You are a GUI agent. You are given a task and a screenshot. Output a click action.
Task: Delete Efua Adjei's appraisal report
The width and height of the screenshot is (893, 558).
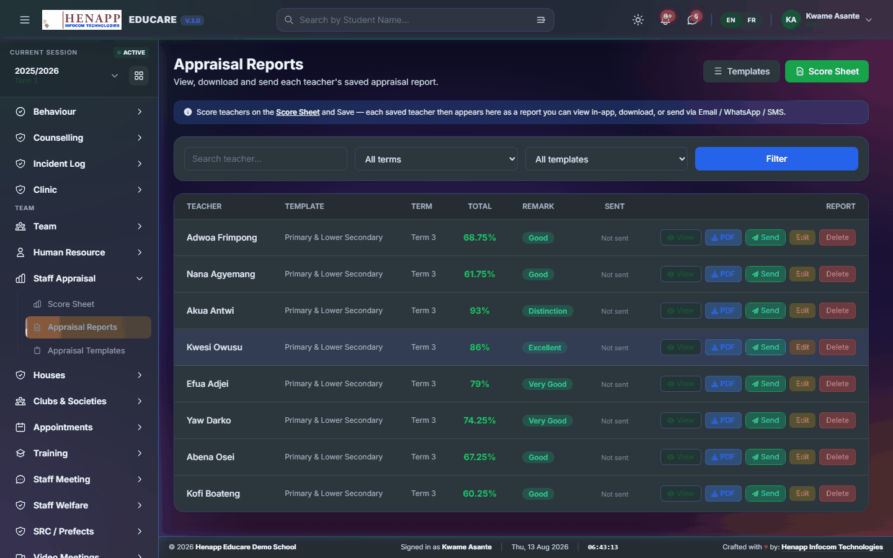tap(837, 384)
